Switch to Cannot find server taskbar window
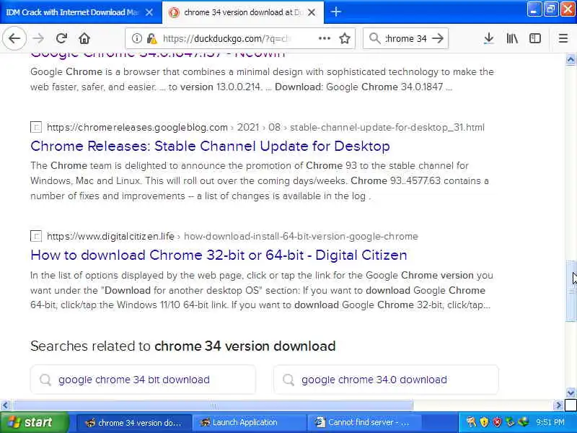This screenshot has width=577, height=433. pyautogui.click(x=364, y=423)
